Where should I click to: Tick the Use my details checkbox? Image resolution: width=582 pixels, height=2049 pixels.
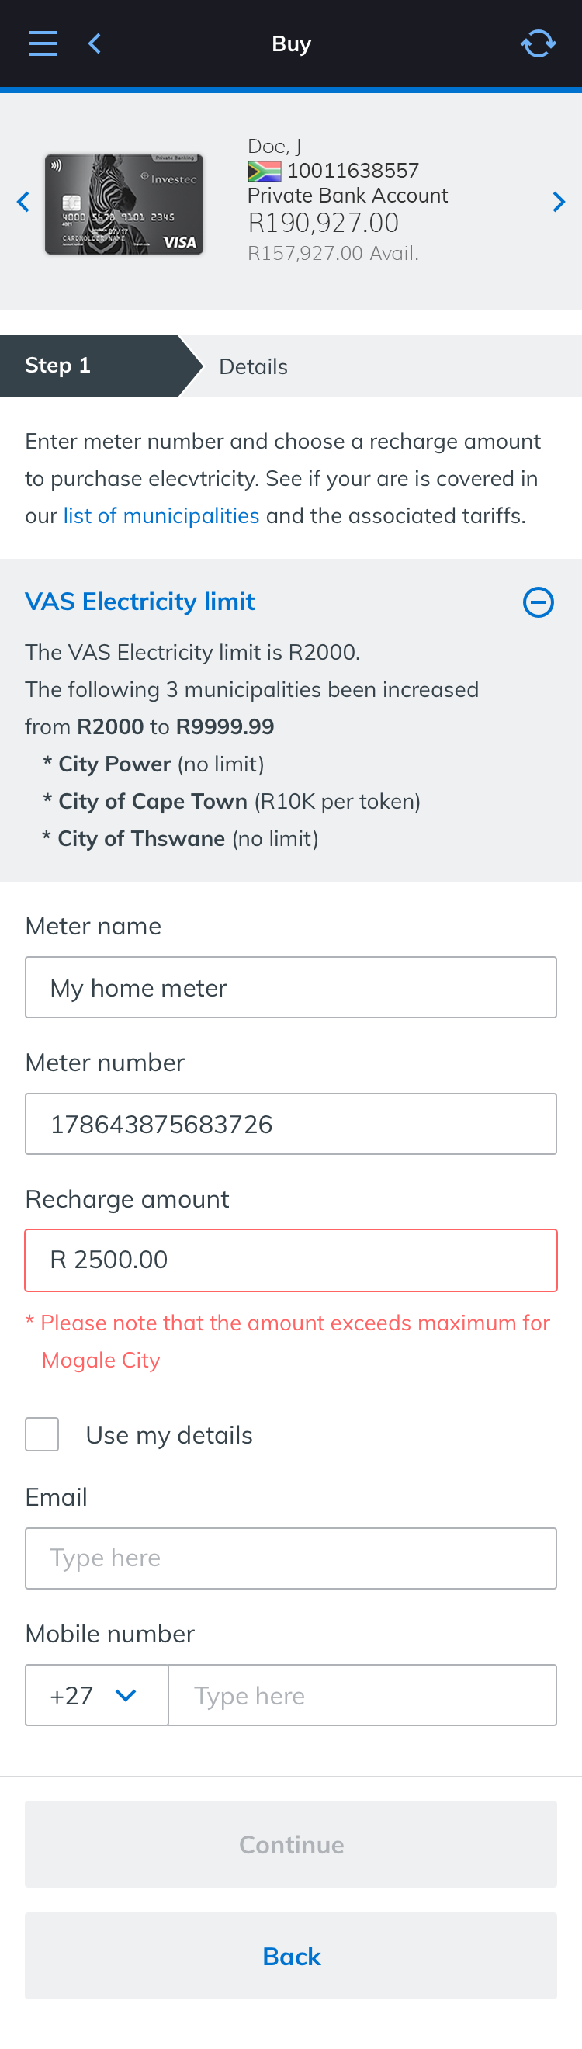point(42,1434)
